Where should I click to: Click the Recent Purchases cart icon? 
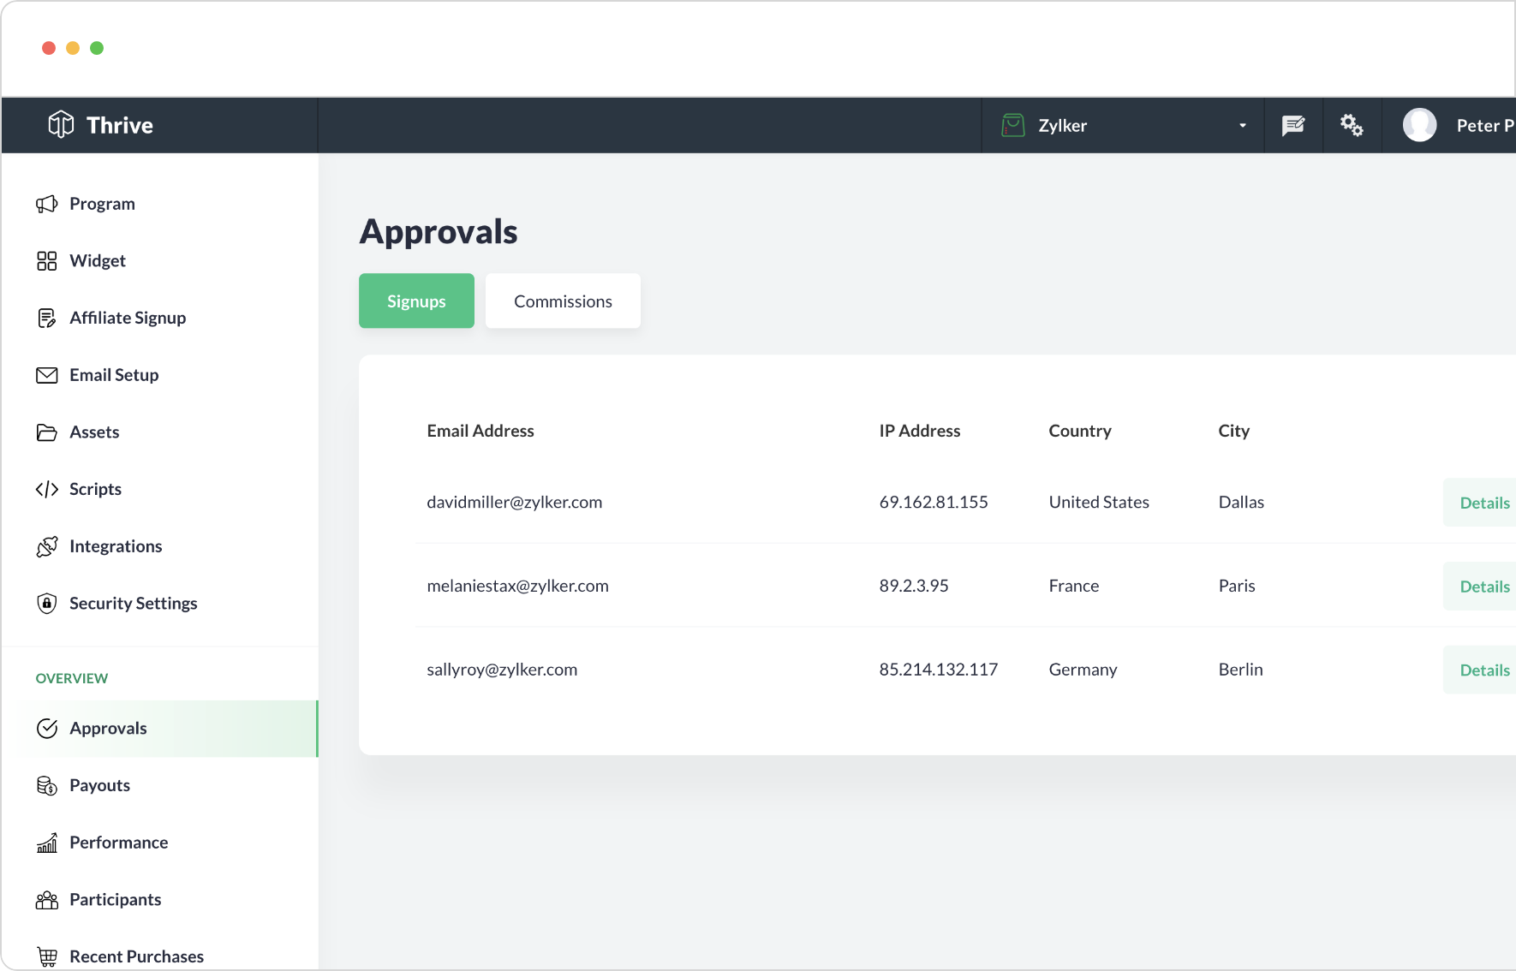47,956
